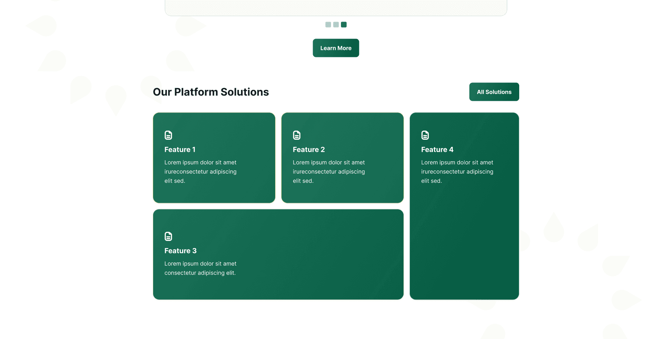
Task: Click the document icon on Feature 3 card
Action: coord(168,236)
